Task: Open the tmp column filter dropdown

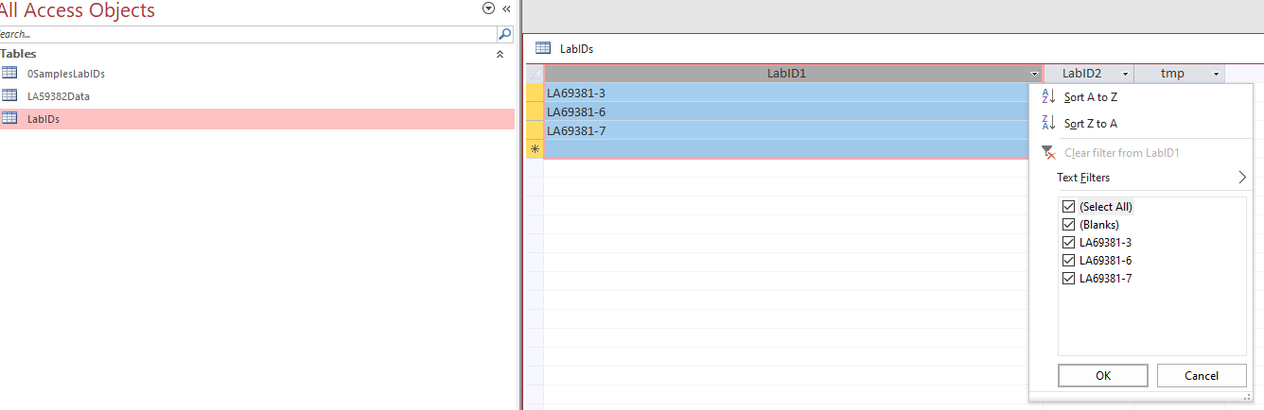Action: coord(1216,74)
